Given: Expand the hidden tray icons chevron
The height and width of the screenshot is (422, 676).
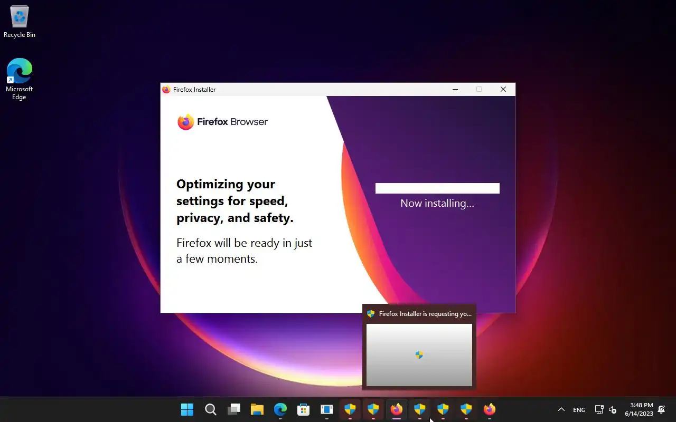Looking at the screenshot, I should coord(561,409).
